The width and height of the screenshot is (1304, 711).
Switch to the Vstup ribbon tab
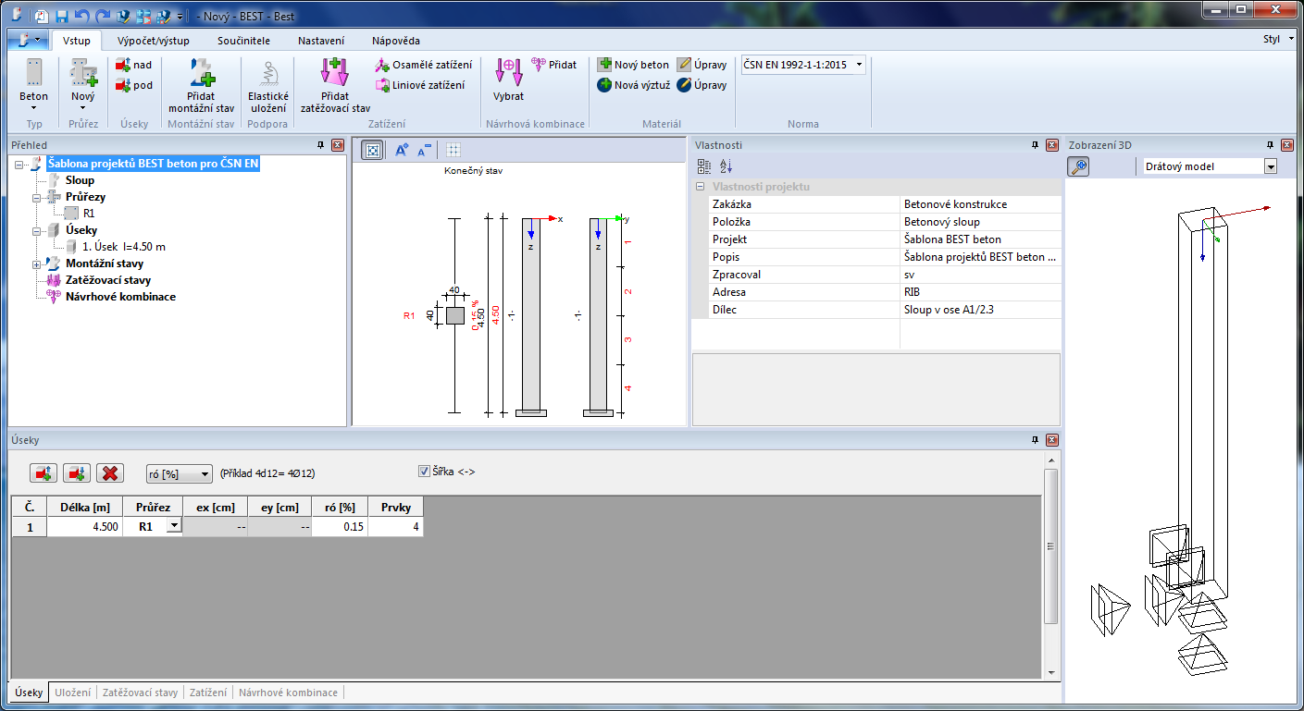[77, 41]
